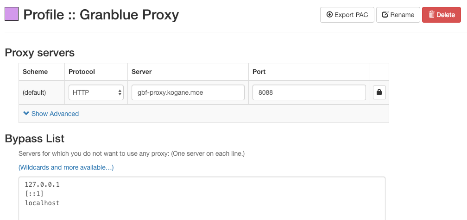Click the Export PAC button

pos(347,15)
